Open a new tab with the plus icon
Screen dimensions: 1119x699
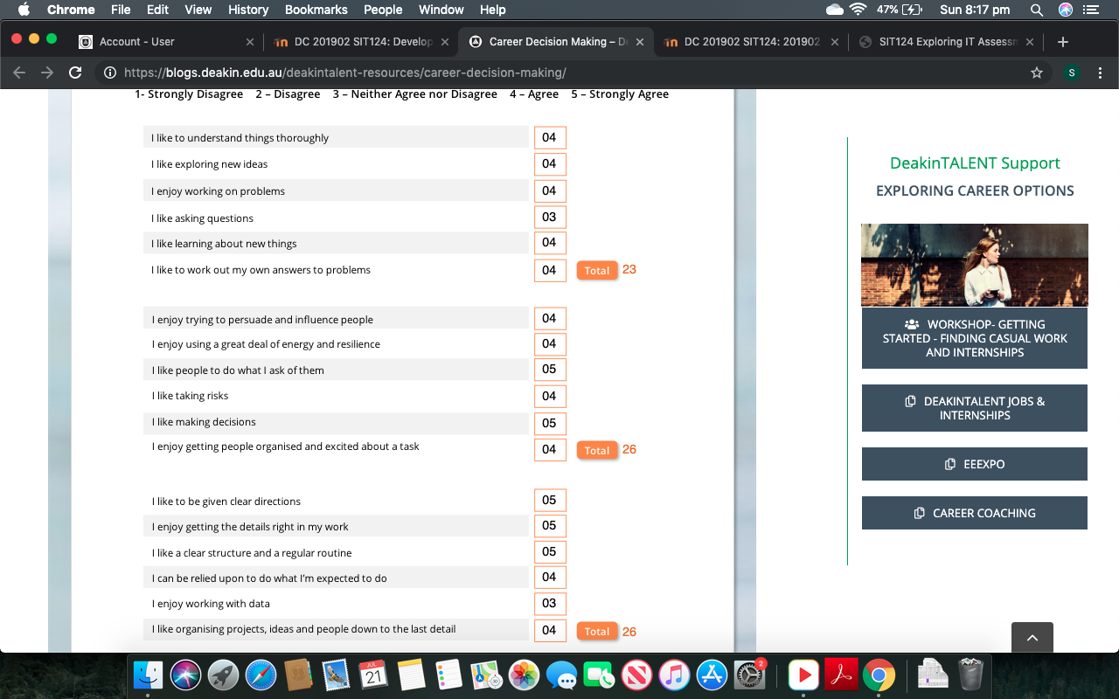click(x=1063, y=42)
